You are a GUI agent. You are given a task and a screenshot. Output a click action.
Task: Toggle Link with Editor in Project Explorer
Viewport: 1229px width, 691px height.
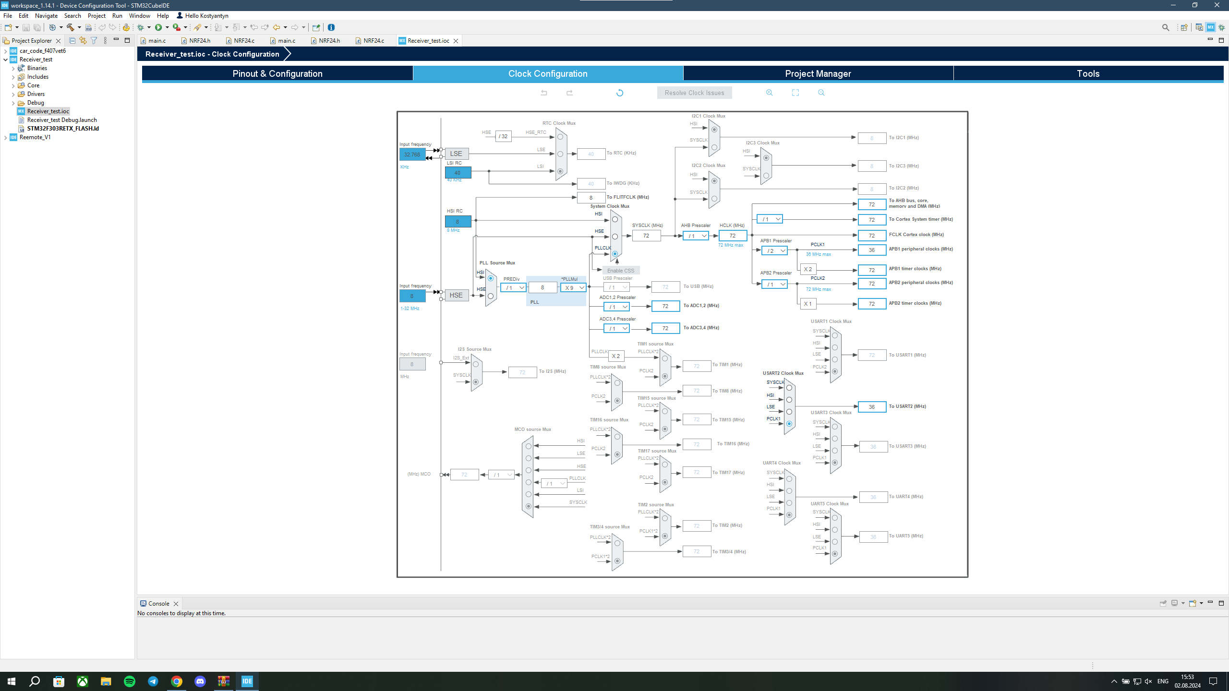pyautogui.click(x=83, y=40)
